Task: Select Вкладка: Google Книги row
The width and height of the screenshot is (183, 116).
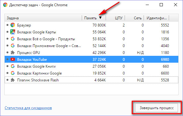Action: 91,66
